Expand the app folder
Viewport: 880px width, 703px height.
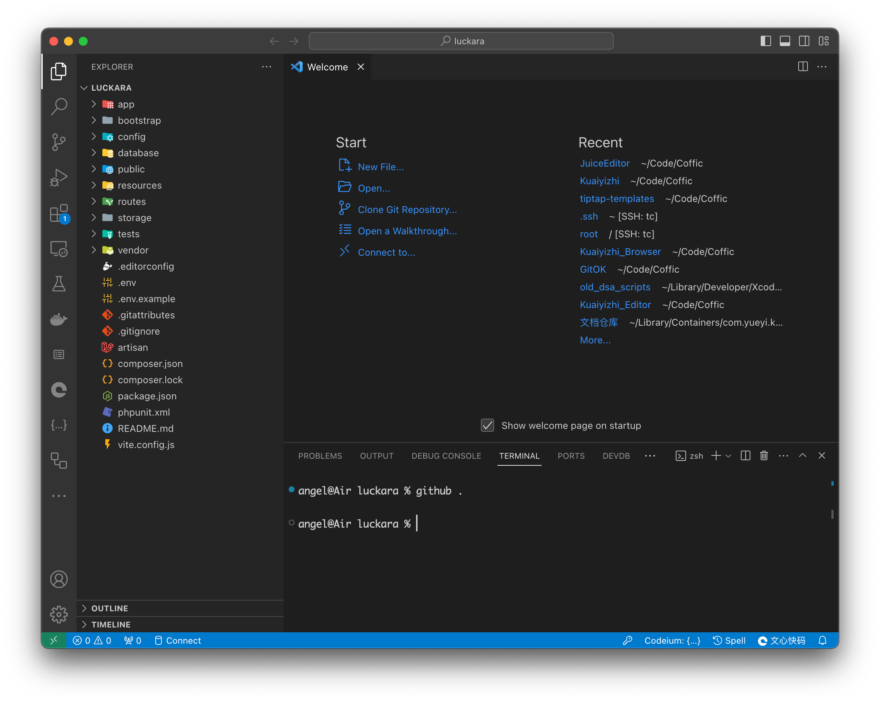(126, 104)
